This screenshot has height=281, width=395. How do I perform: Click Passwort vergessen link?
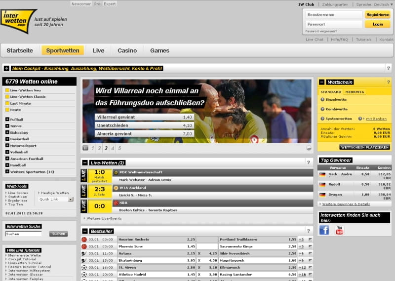[x=321, y=31]
